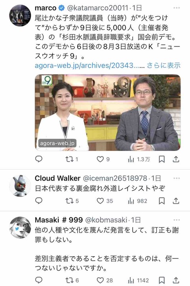Bookmark marco's tweet
This screenshot has height=286, width=190.
[x=161, y=159]
